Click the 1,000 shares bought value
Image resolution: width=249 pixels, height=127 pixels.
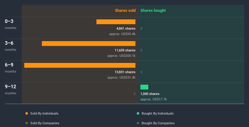(x=150, y=94)
